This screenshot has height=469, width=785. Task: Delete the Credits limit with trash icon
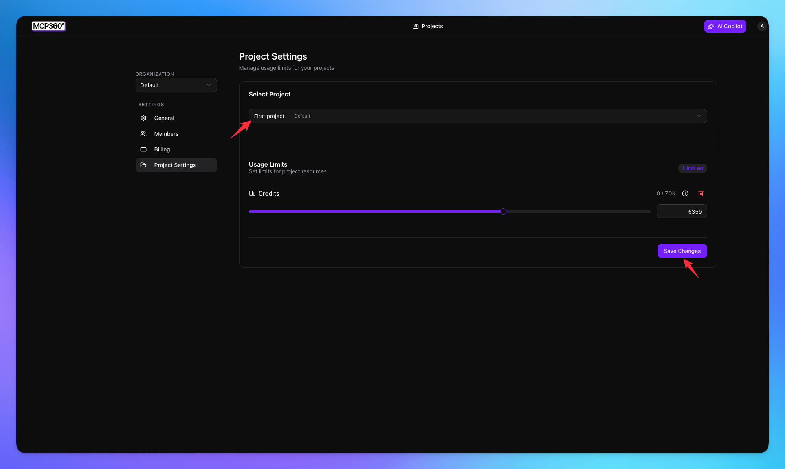coord(701,193)
